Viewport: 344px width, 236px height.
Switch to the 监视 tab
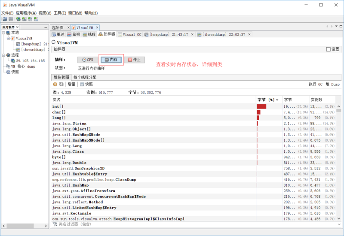click(74, 34)
